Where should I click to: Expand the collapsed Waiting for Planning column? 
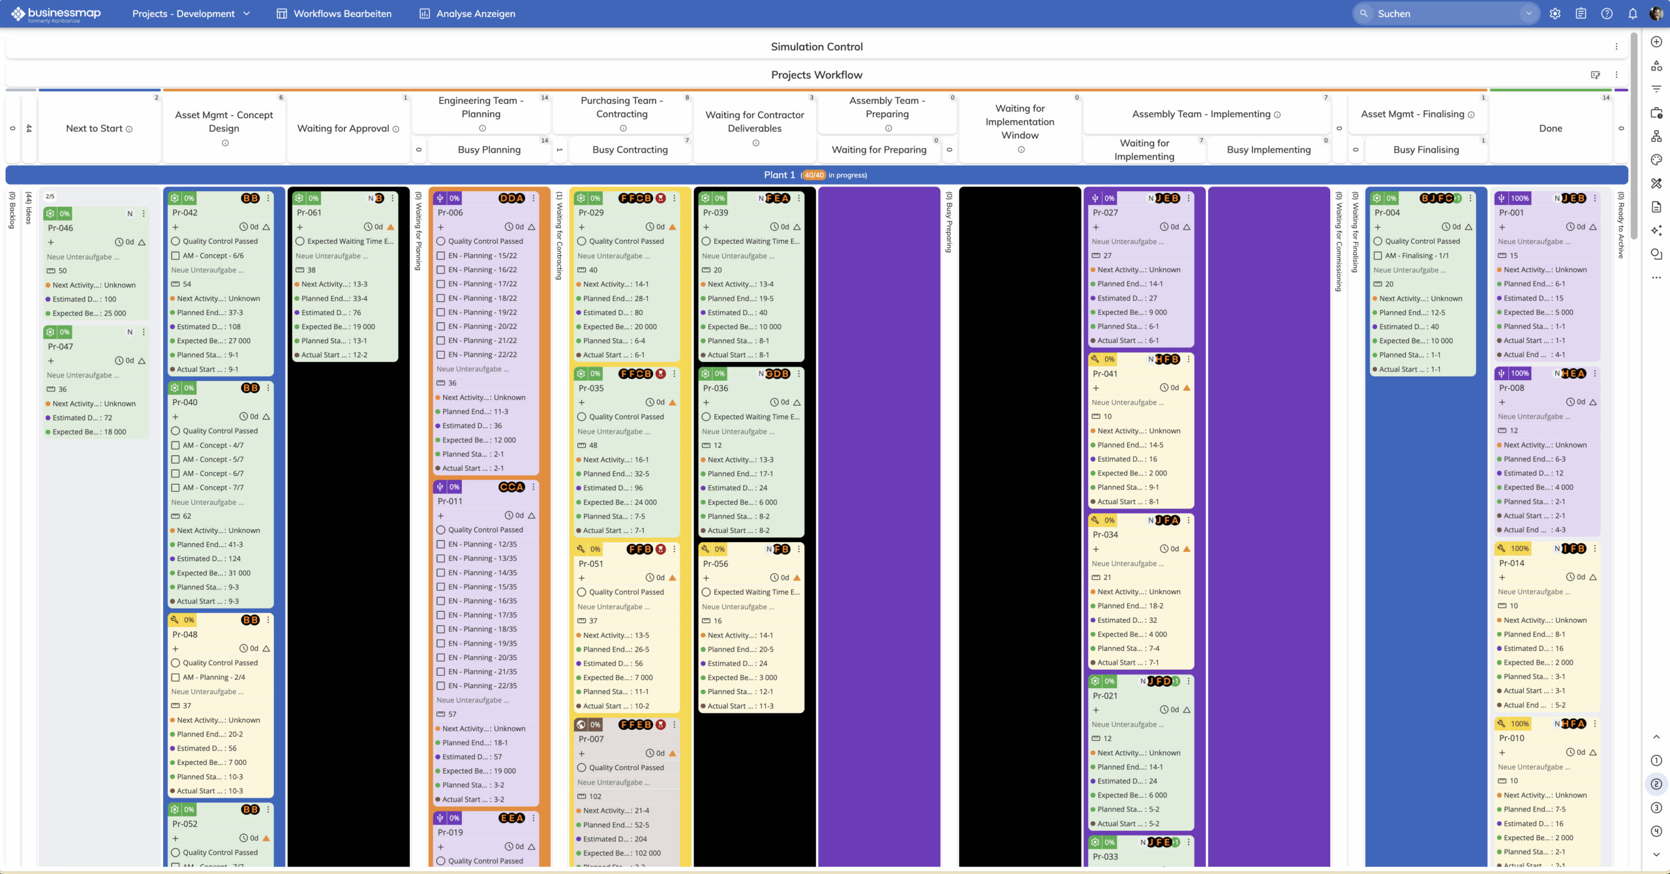(419, 231)
